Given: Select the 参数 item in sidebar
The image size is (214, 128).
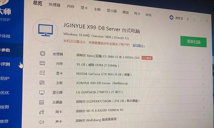Looking at the screenshot, I should click(x=5, y=50).
